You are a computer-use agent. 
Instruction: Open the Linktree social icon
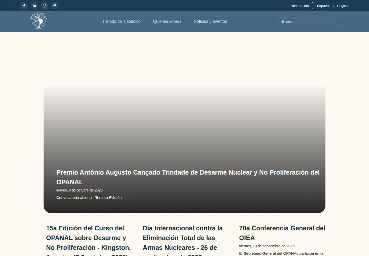click(x=55, y=6)
